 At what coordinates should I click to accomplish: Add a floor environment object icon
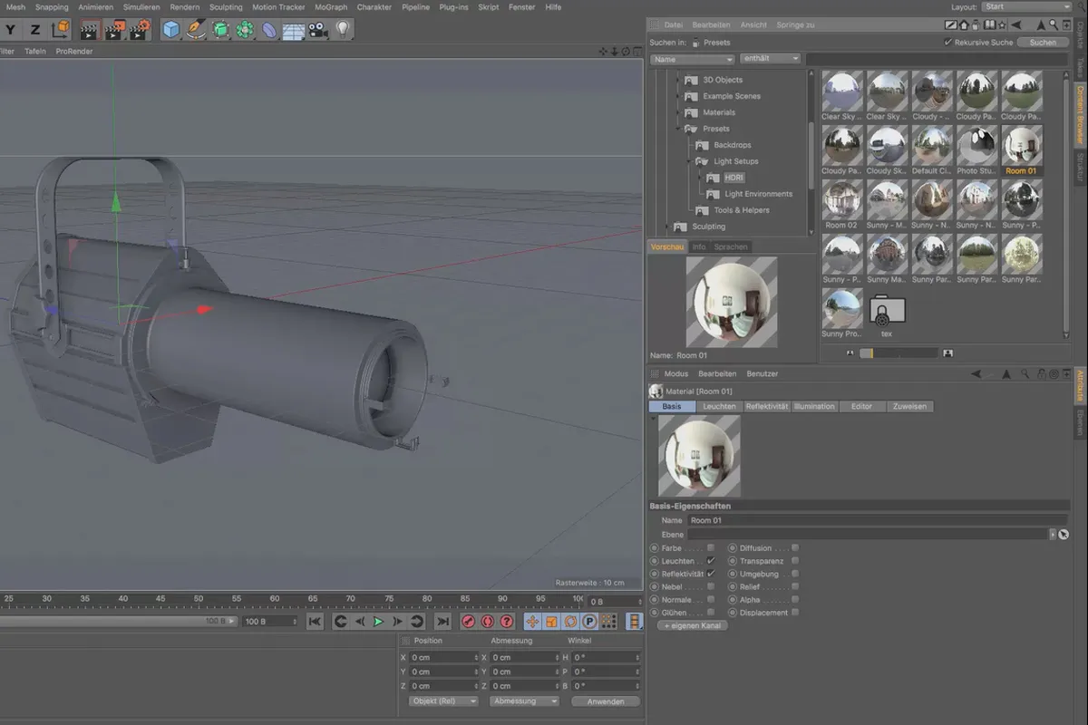[x=293, y=30]
